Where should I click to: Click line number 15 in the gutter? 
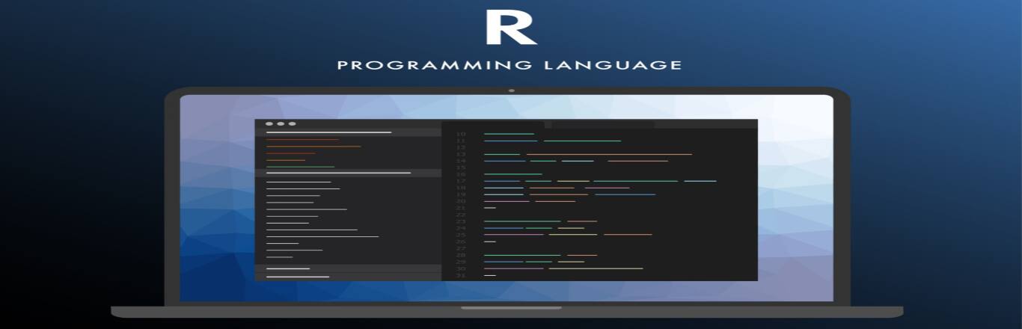pos(460,167)
